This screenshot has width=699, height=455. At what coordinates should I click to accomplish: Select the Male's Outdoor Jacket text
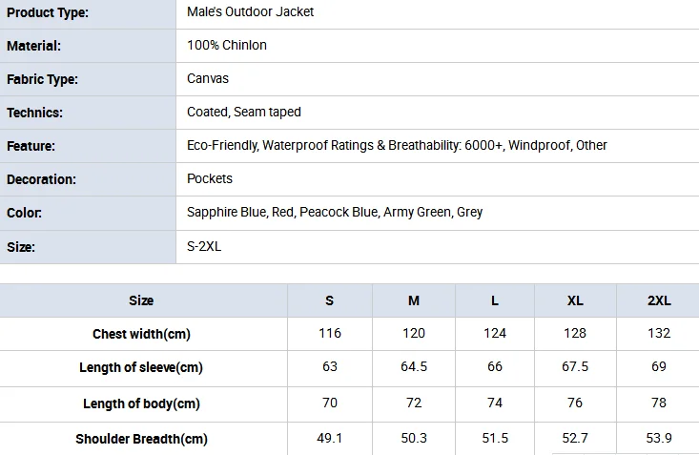tap(250, 12)
